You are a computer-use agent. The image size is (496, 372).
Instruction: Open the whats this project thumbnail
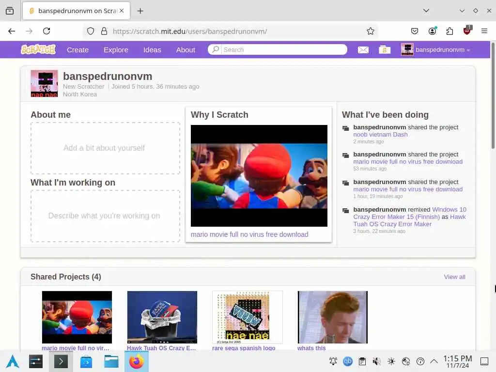point(332,317)
